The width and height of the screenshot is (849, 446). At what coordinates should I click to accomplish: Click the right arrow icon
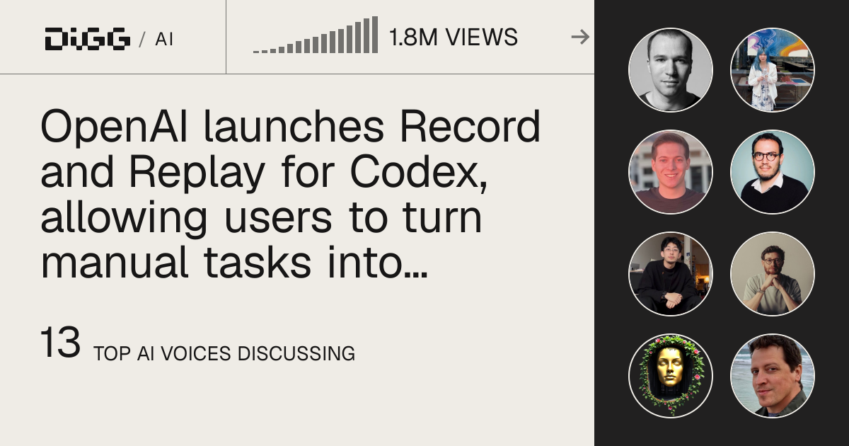tap(580, 37)
